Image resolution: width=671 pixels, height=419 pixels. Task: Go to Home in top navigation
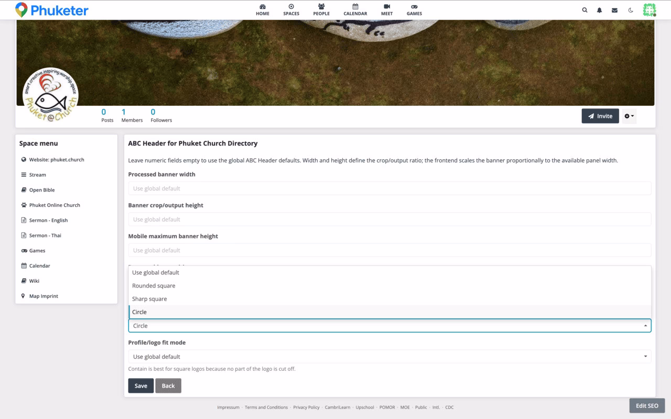pos(263,10)
